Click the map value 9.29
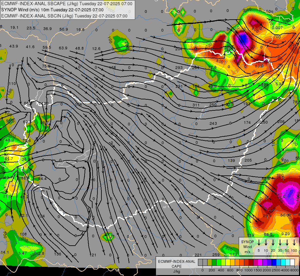 point(286,234)
